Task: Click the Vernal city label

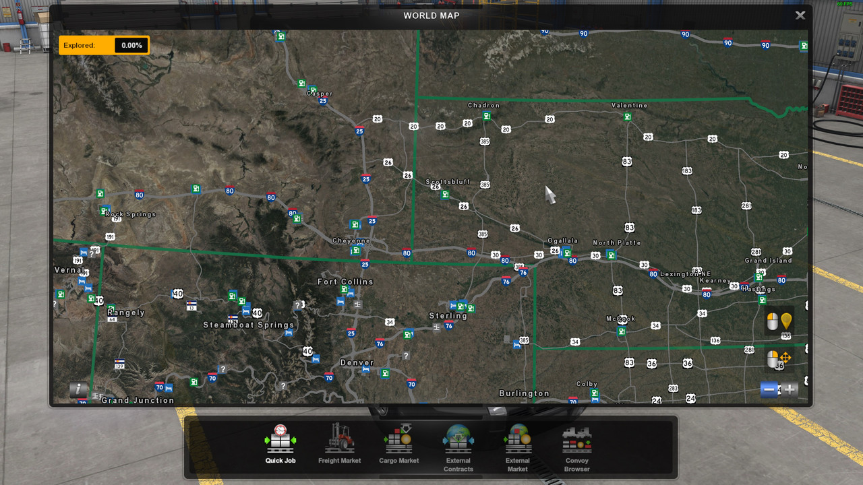Action: click(x=70, y=269)
